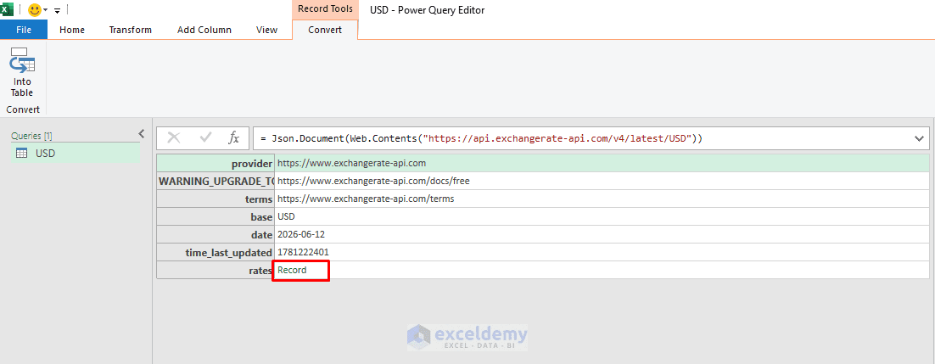
Task: Select the time_last_updated field name
Action: pyautogui.click(x=216, y=252)
